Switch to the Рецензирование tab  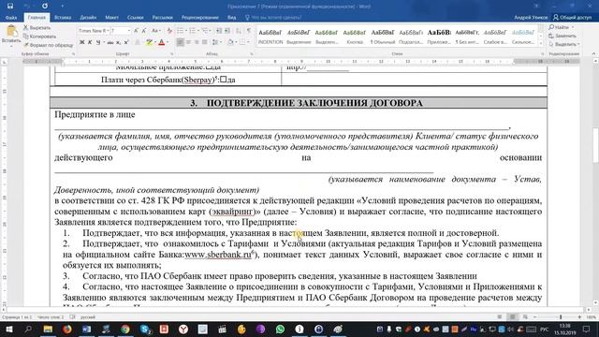(200, 18)
